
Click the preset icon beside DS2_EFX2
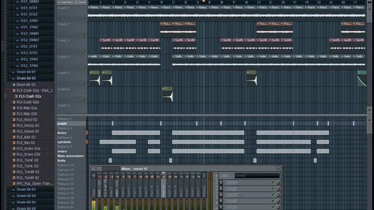[x=18, y=53]
